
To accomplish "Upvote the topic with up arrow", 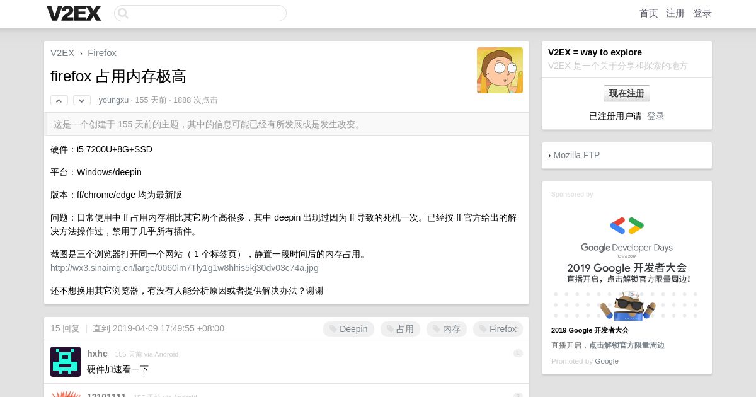I will pos(59,100).
